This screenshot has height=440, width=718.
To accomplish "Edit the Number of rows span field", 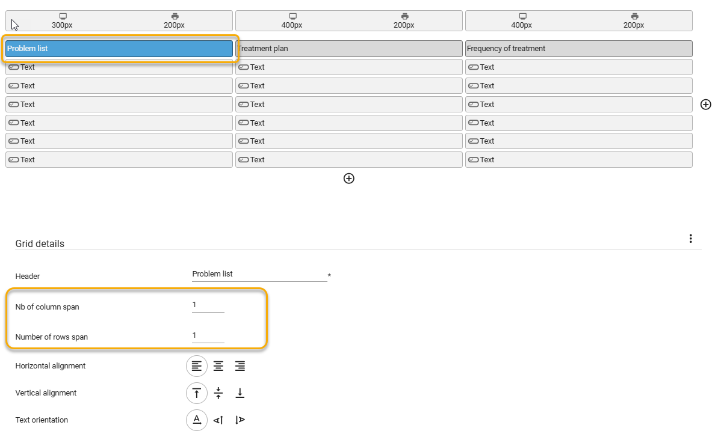I will 208,335.
